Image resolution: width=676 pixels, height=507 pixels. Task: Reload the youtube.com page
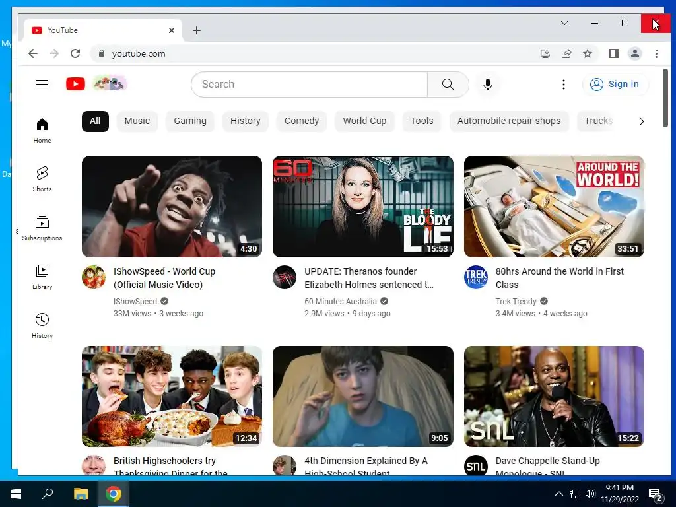[x=75, y=53]
